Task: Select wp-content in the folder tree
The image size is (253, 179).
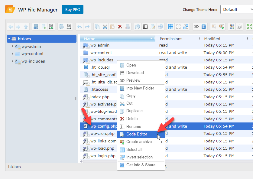Action: coord(33,54)
